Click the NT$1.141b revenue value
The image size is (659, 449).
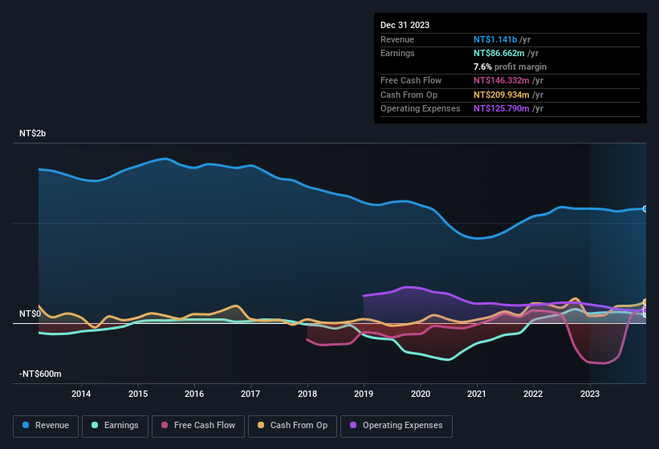click(495, 39)
